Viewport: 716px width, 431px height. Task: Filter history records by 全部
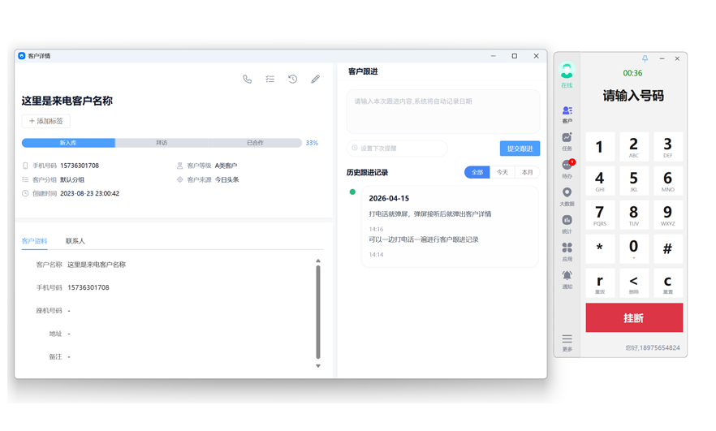click(x=477, y=172)
